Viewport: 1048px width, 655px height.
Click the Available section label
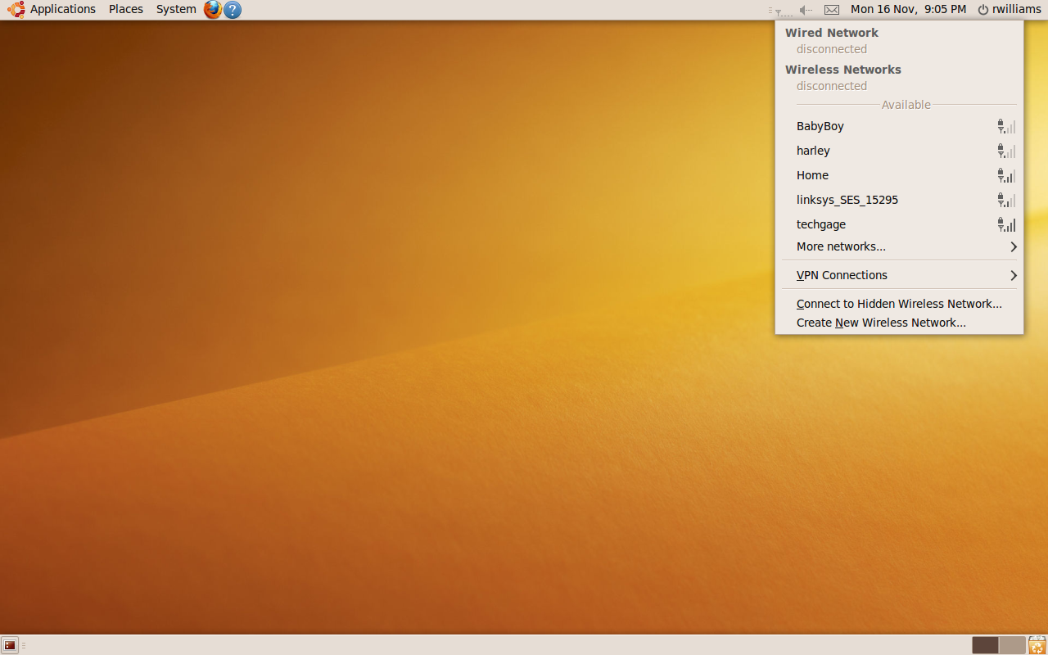[906, 105]
